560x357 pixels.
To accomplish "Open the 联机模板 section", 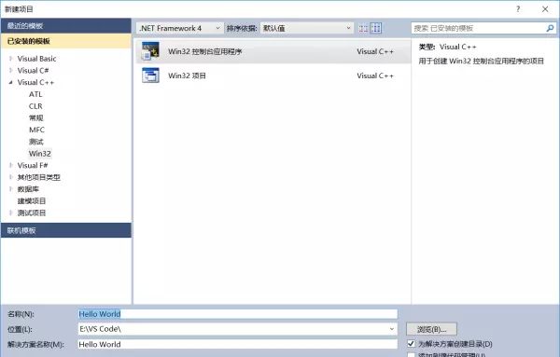I will (x=66, y=230).
